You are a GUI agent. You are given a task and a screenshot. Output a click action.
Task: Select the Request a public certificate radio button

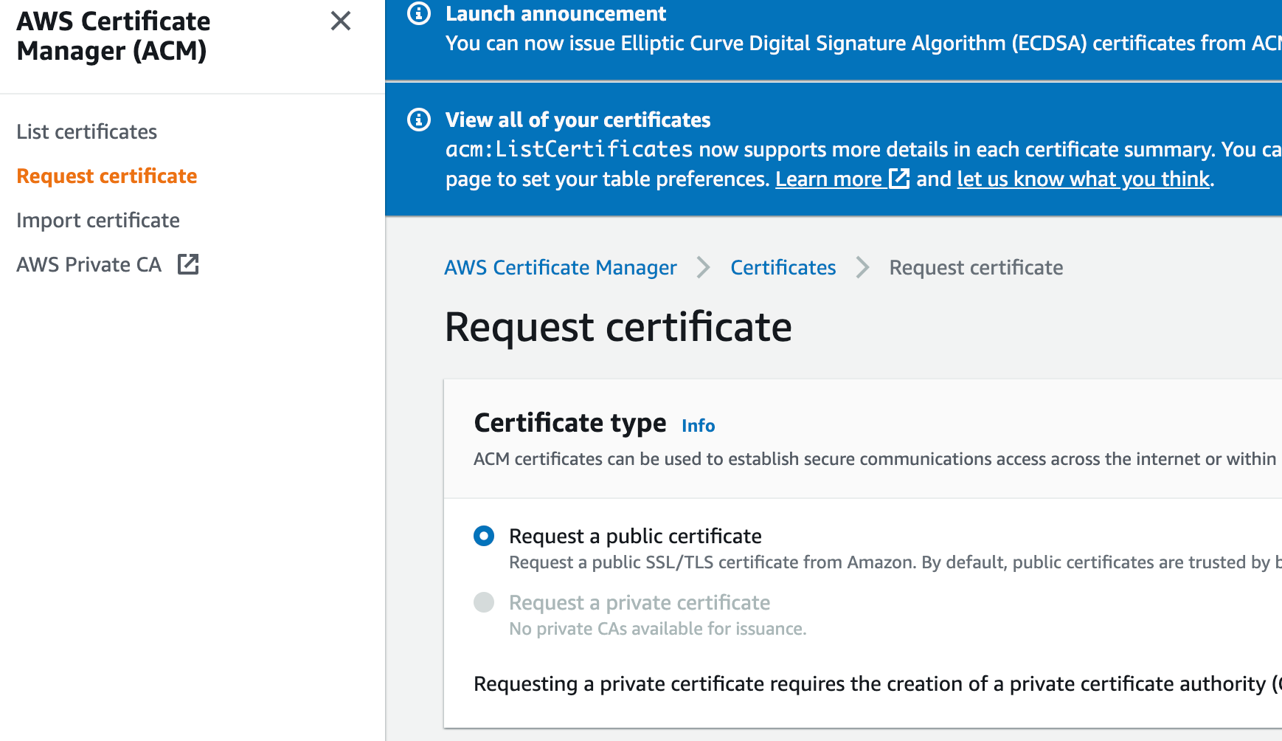[x=483, y=536]
